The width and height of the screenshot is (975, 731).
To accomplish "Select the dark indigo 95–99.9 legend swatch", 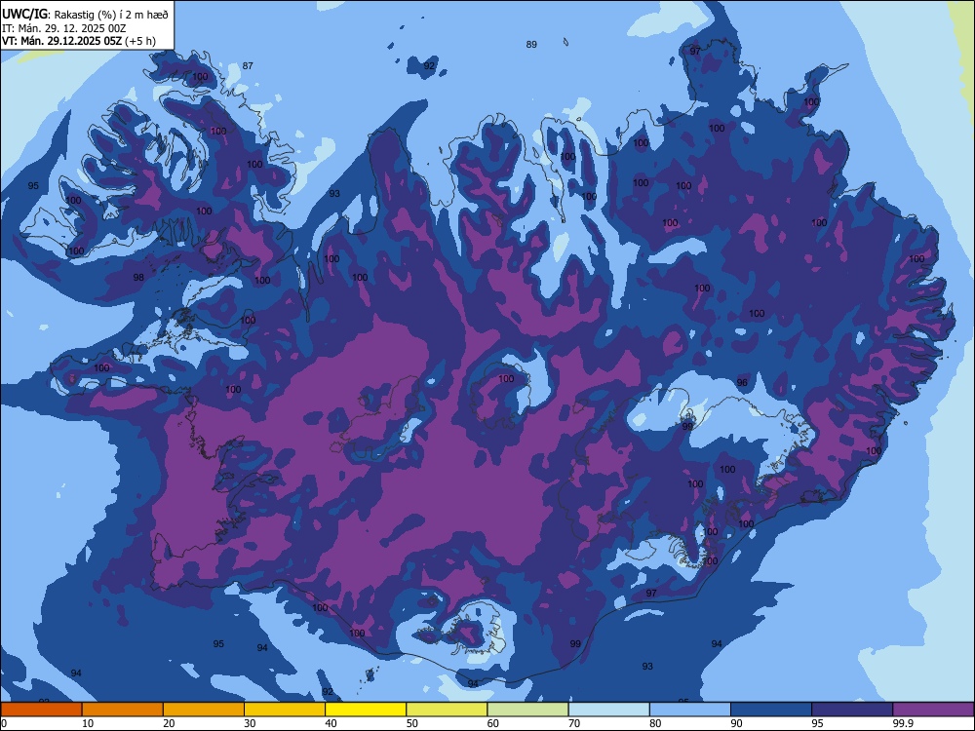I will click(x=852, y=710).
